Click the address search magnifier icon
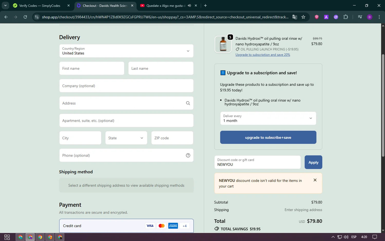385x241 pixels. click(x=188, y=103)
